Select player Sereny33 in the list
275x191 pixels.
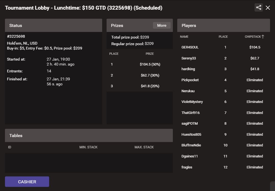[x=224, y=58]
